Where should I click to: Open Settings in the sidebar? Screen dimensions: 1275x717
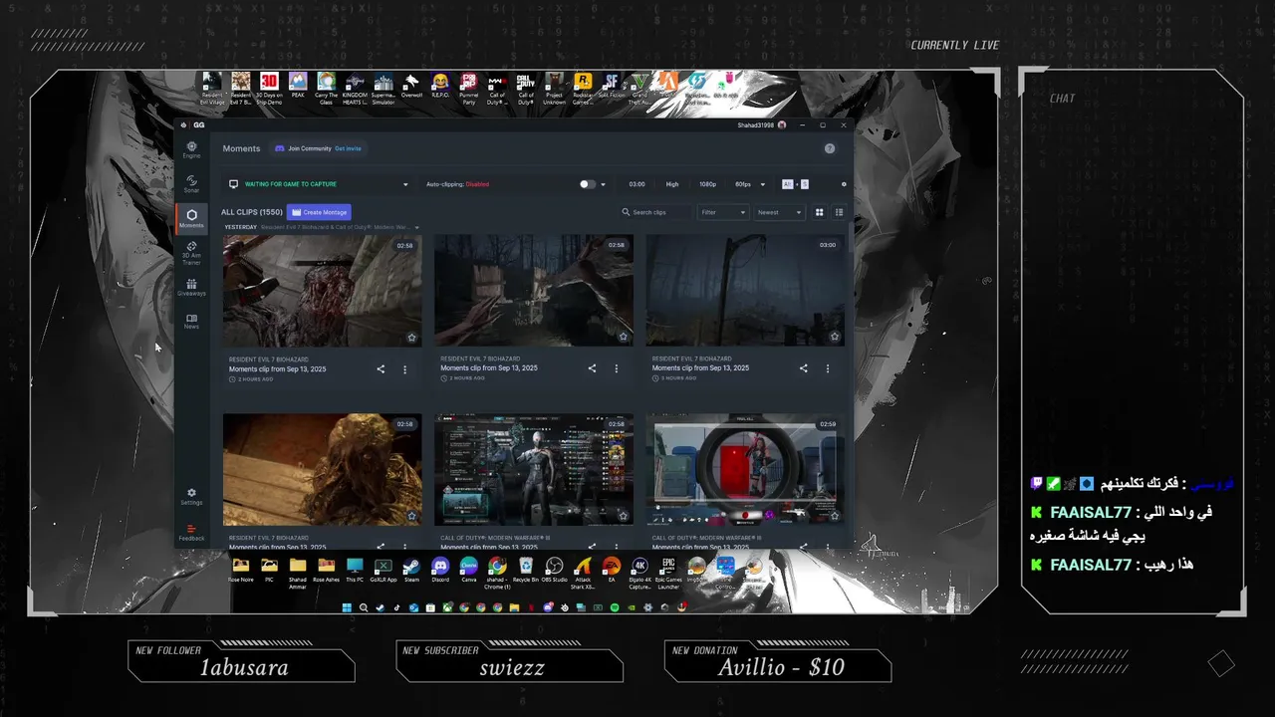click(x=191, y=496)
